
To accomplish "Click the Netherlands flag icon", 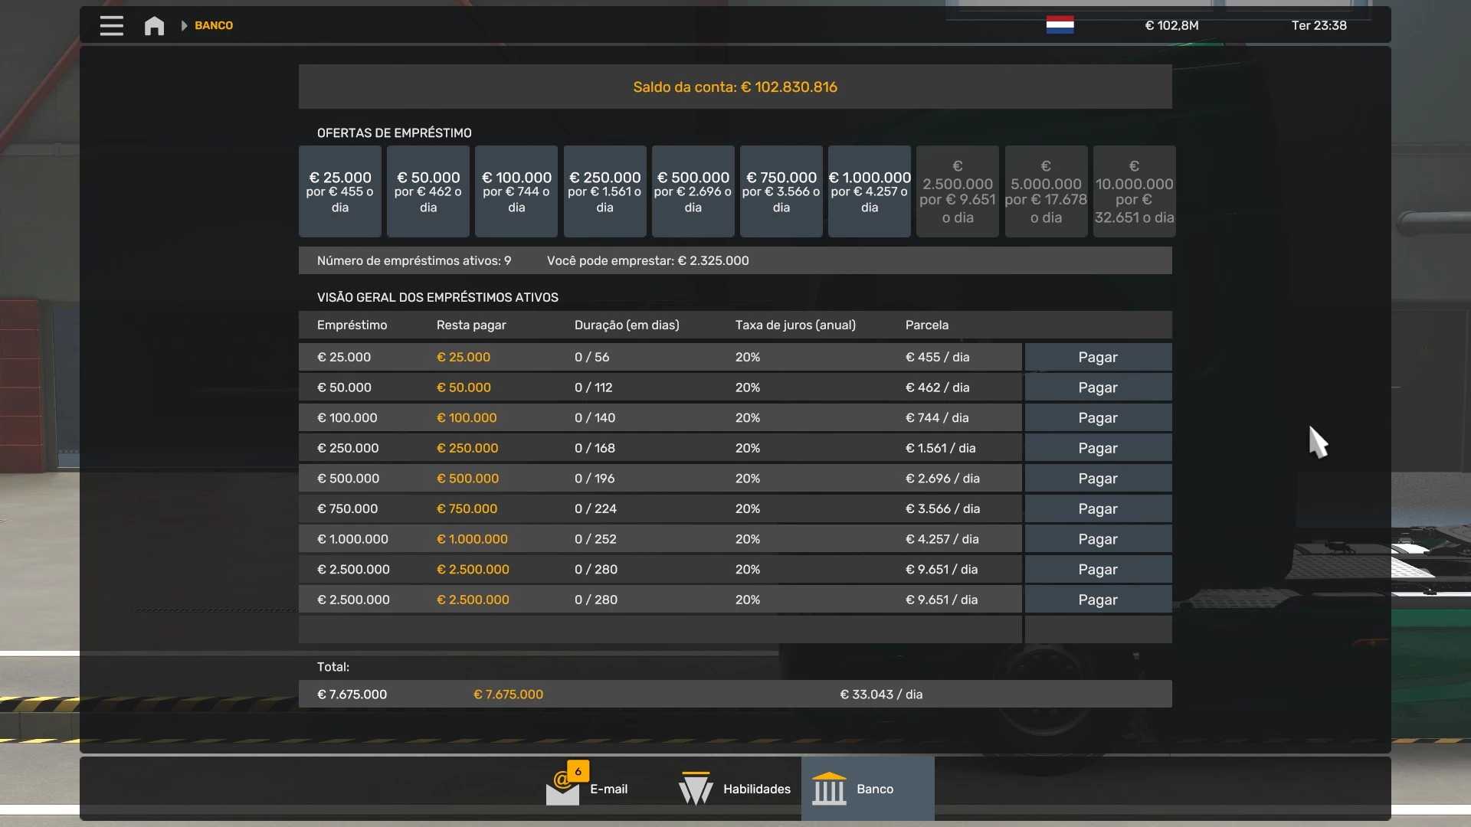I will pyautogui.click(x=1060, y=25).
